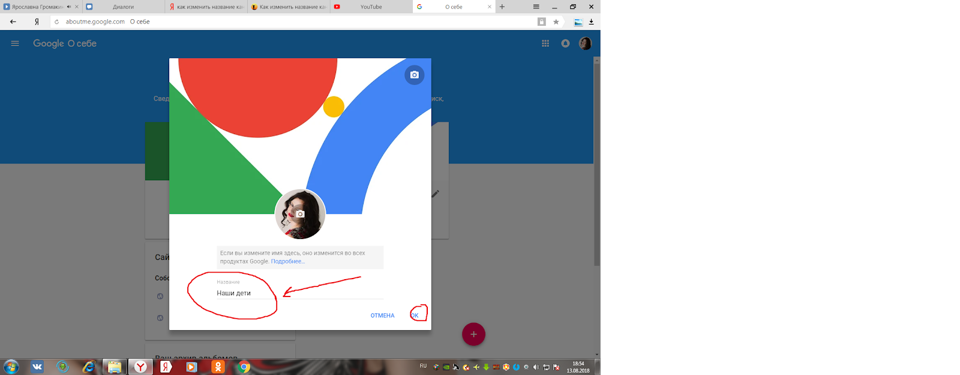Click the pencil edit icon behind the dialog
The image size is (960, 375).
(x=436, y=193)
